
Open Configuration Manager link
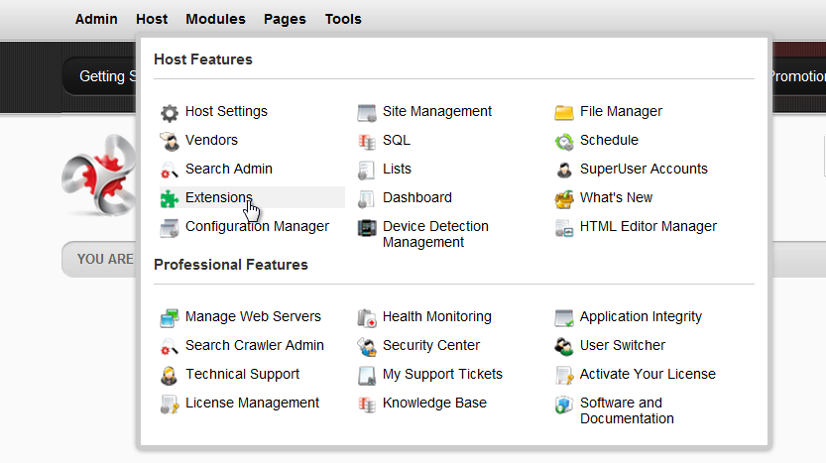pyautogui.click(x=257, y=226)
